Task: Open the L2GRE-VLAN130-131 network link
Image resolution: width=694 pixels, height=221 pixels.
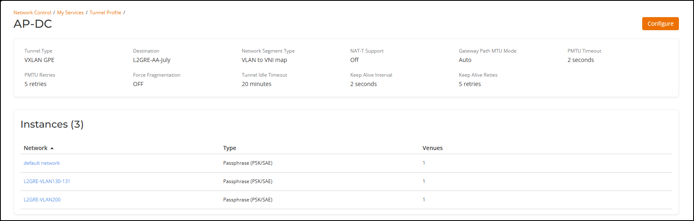Action: (x=47, y=181)
